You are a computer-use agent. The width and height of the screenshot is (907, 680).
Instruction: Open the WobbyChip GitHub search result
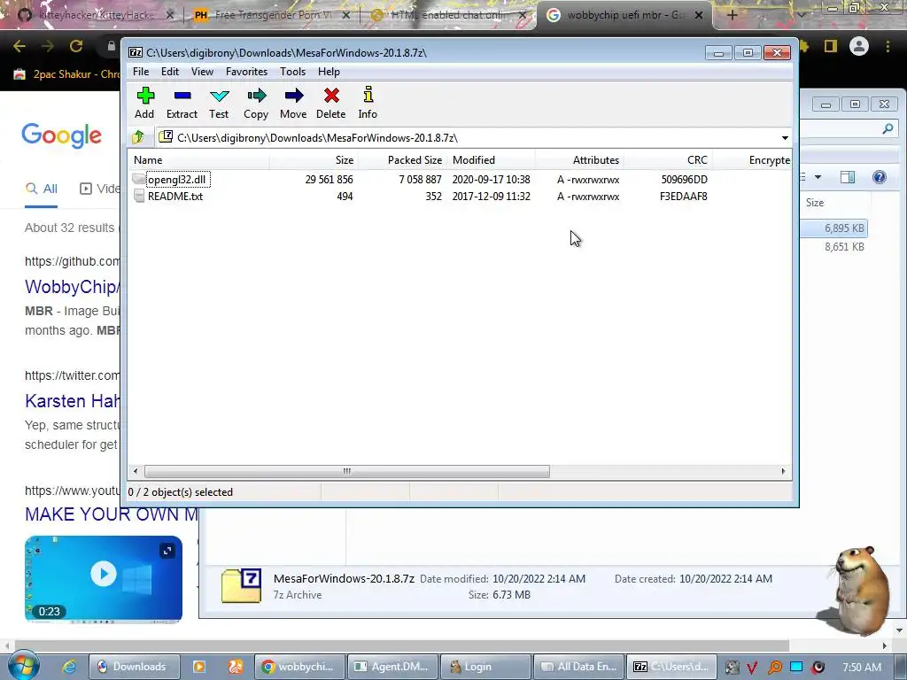click(73, 287)
